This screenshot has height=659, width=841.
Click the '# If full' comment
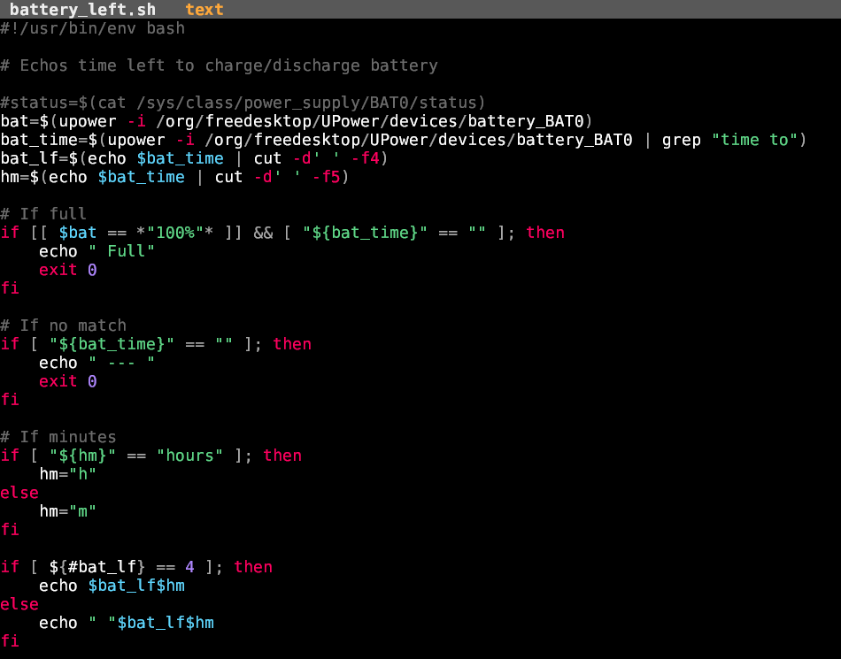43,214
